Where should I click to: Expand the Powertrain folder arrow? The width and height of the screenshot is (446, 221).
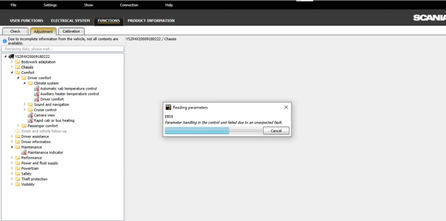tap(12, 168)
